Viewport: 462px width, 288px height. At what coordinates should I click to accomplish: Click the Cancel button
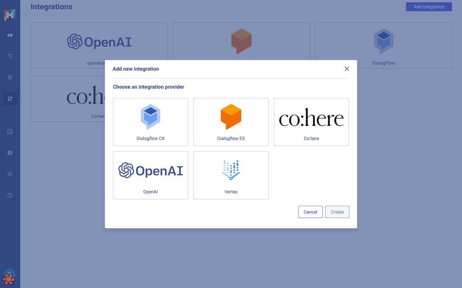[310, 212]
